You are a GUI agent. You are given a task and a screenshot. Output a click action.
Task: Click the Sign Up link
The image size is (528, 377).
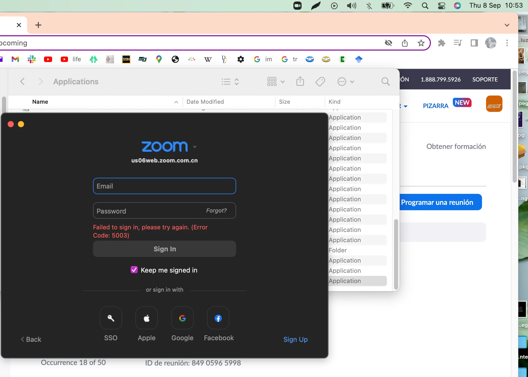point(295,339)
